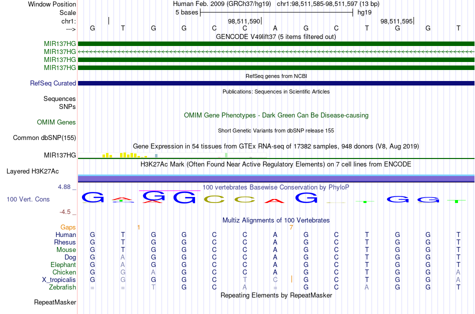Screen dimensions: 475x314
Task: Open Publications: Sequences in Scientific Articles title
Action: pyautogui.click(x=276, y=91)
